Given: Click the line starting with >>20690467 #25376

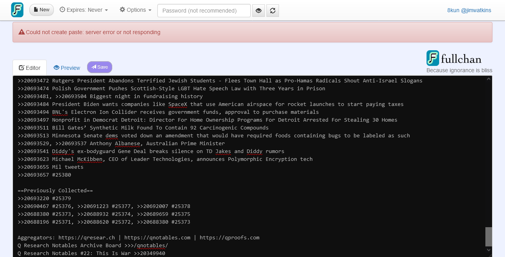Looking at the screenshot, I should 104,206.
